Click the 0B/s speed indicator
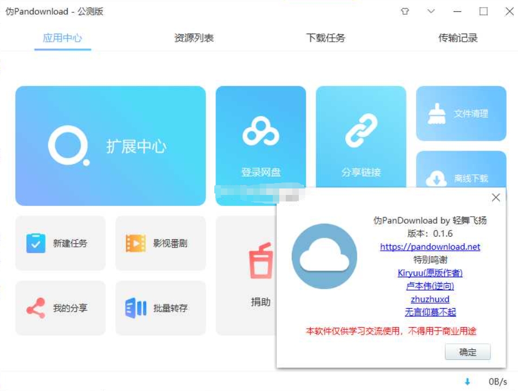The width and height of the screenshot is (518, 391). [497, 382]
